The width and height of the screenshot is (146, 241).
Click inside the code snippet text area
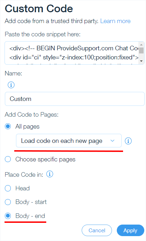tap(72, 53)
